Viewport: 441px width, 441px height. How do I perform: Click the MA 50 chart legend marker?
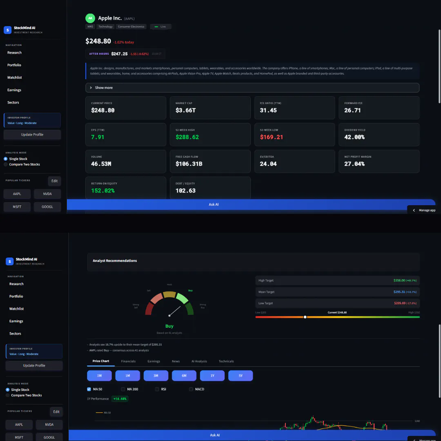coord(99,412)
